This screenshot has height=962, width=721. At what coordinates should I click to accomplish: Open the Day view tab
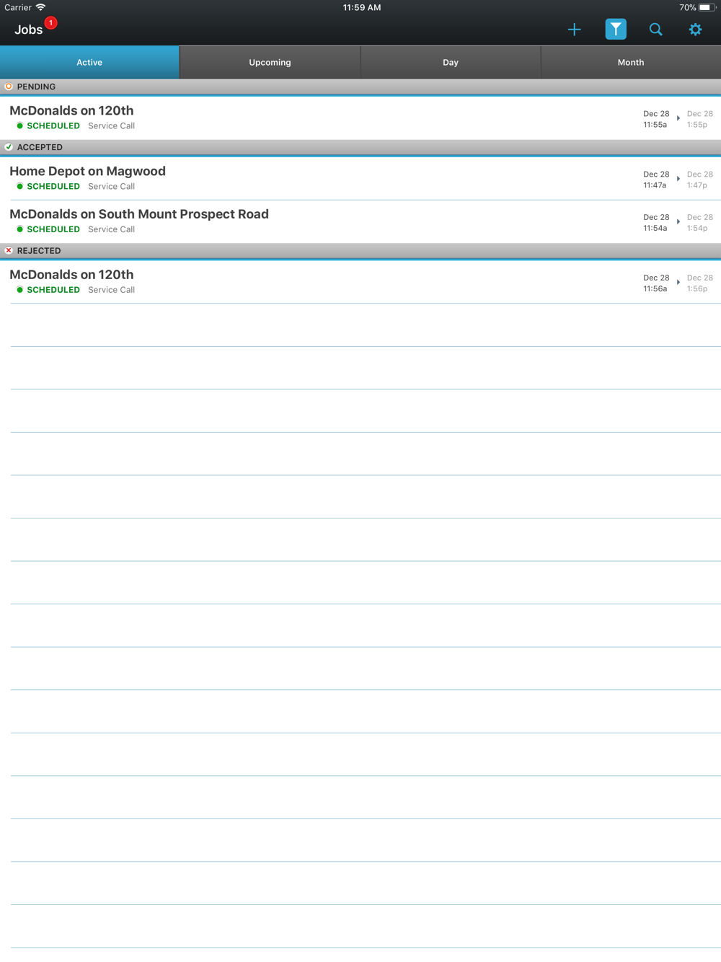pos(451,63)
